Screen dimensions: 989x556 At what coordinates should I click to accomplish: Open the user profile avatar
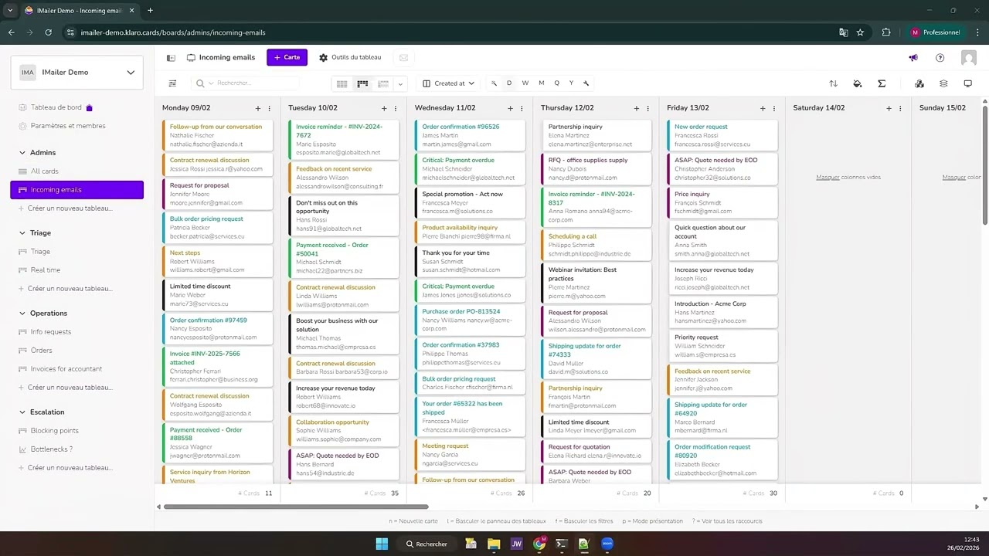[969, 58]
